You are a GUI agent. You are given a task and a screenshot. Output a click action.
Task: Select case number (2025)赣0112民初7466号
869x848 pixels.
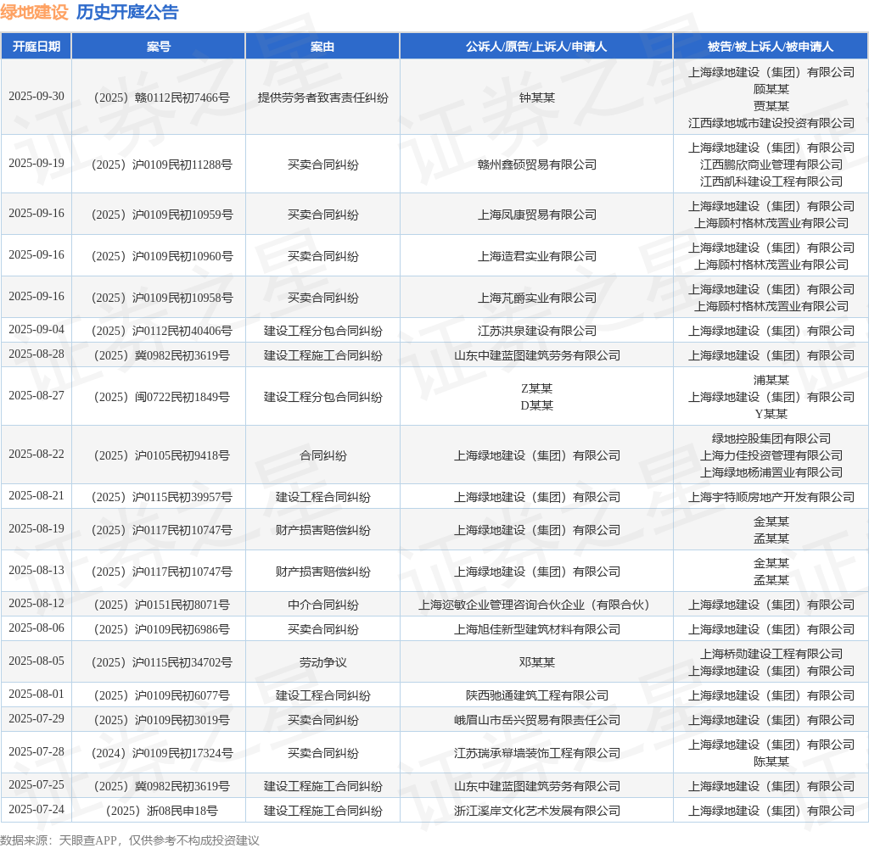click(161, 98)
